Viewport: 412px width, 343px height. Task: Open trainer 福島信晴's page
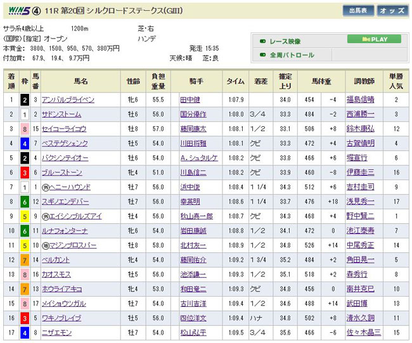click(365, 100)
